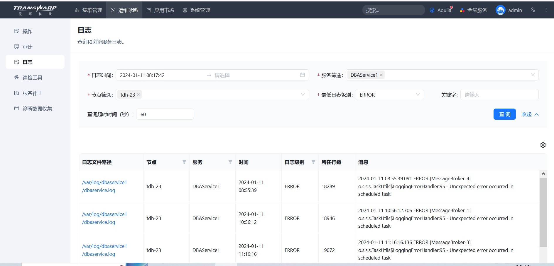Click the 查询 button
The width and height of the screenshot is (554, 266).
(x=504, y=114)
